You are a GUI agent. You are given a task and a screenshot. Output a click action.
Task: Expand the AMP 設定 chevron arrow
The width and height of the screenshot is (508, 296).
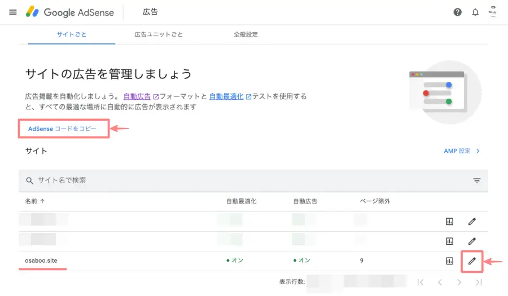coord(478,151)
